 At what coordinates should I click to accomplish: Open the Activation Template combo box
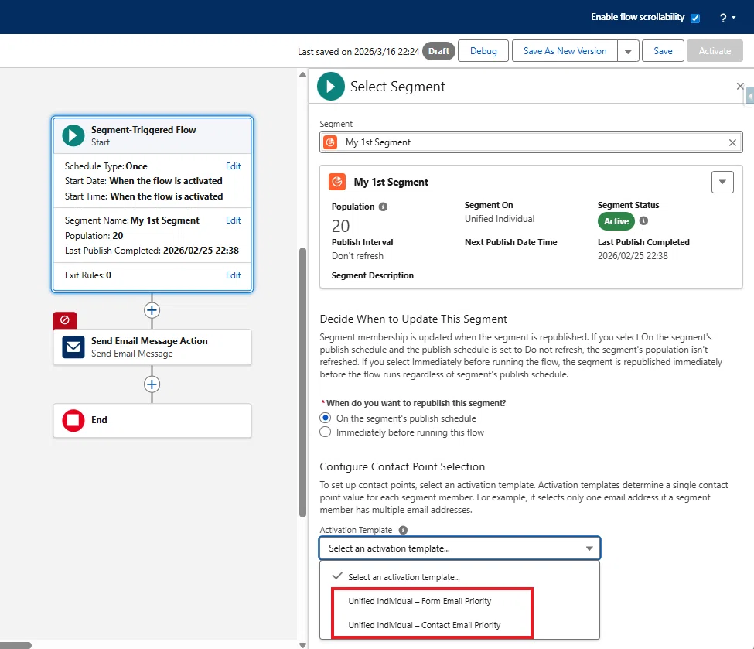(459, 548)
